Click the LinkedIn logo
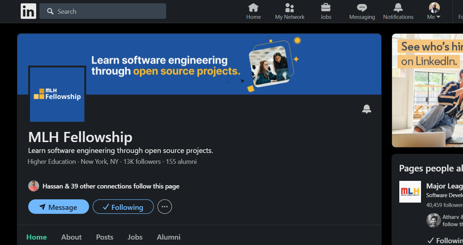The width and height of the screenshot is (463, 245). point(28,11)
